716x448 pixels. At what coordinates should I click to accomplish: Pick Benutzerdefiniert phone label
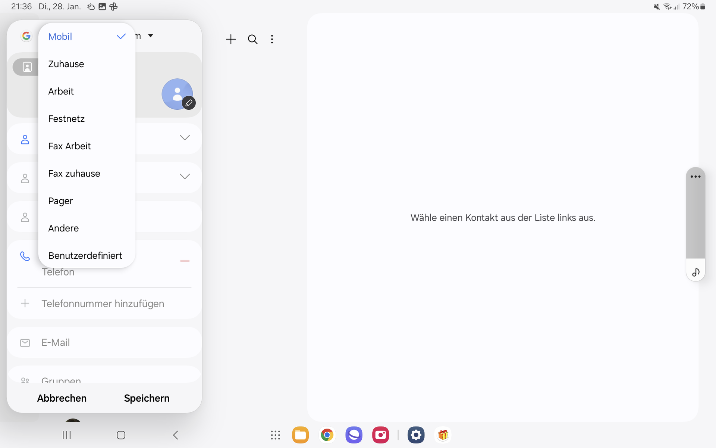point(85,255)
